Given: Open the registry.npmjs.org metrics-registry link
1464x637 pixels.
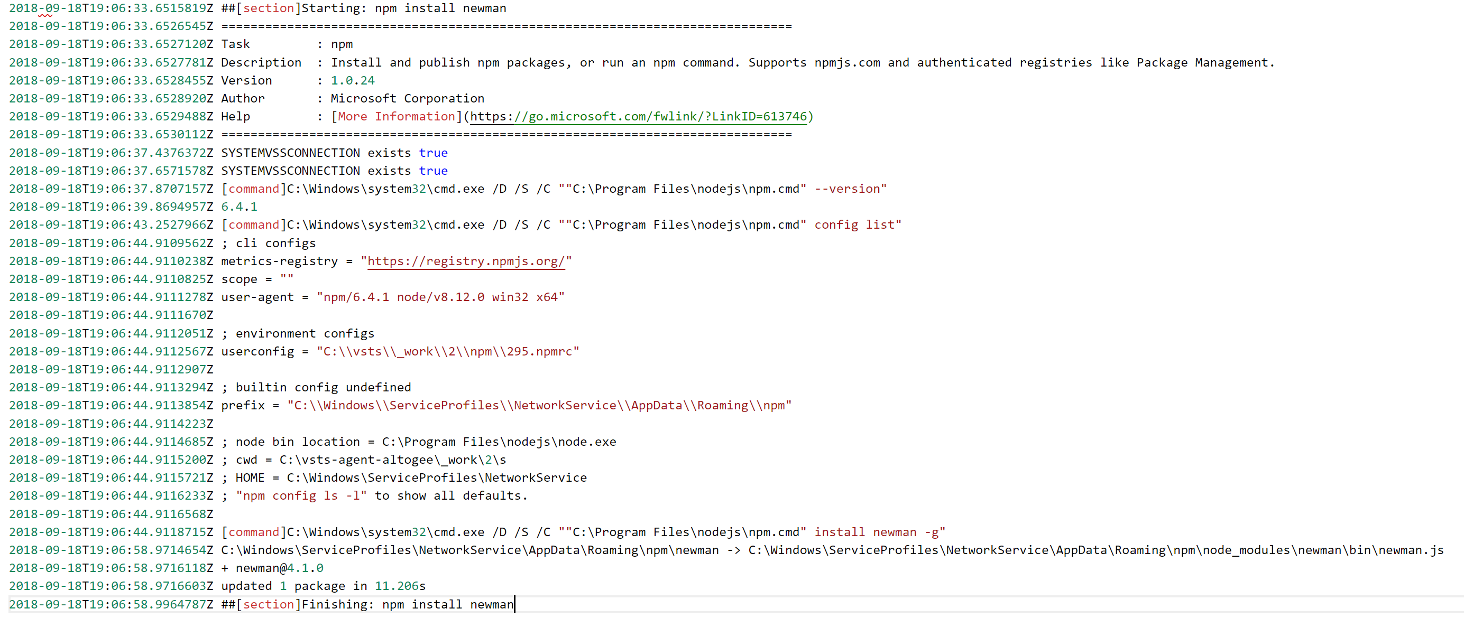Looking at the screenshot, I should 466,261.
